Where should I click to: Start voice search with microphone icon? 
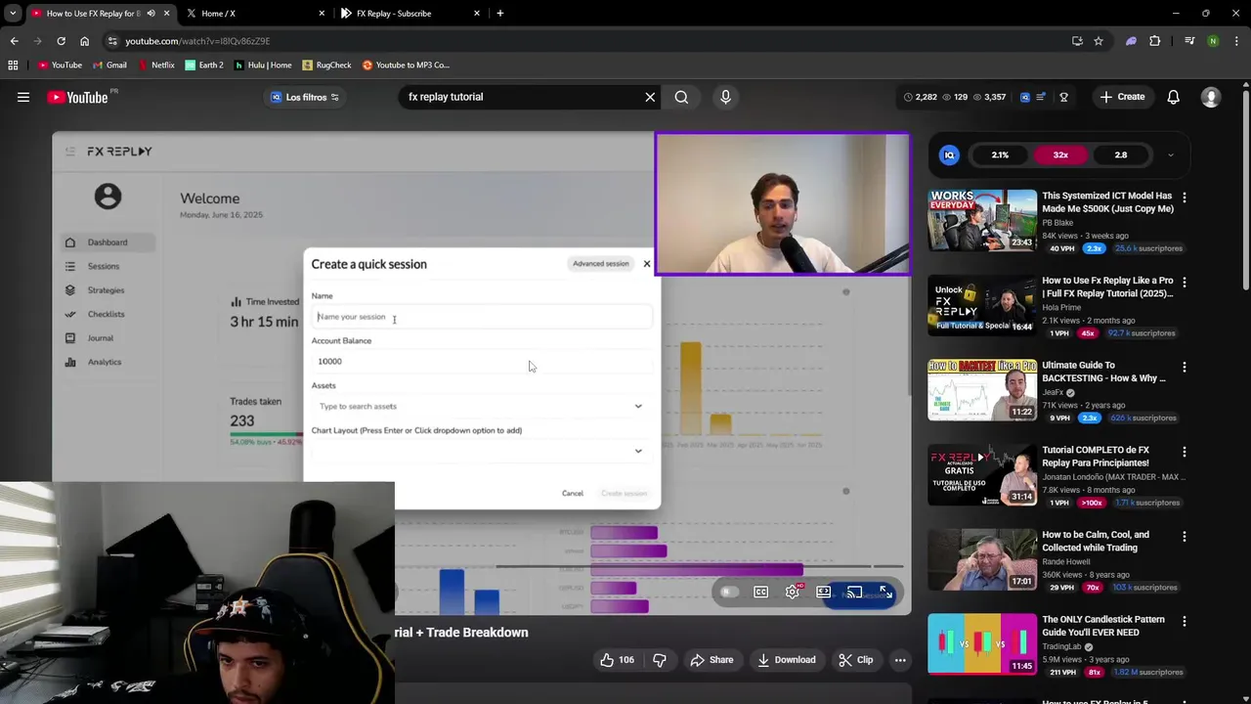(x=725, y=97)
